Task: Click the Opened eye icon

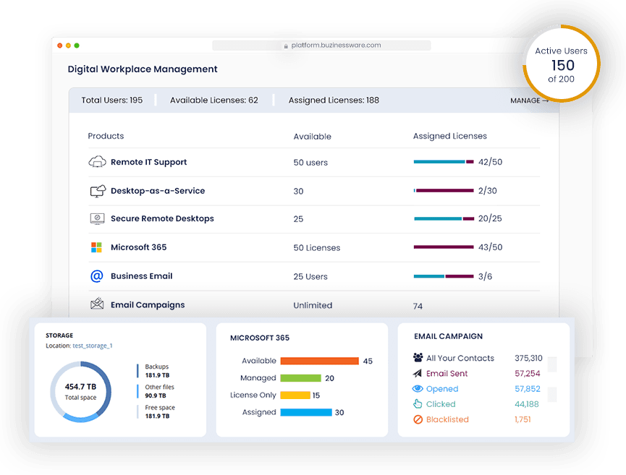Action: click(x=418, y=389)
